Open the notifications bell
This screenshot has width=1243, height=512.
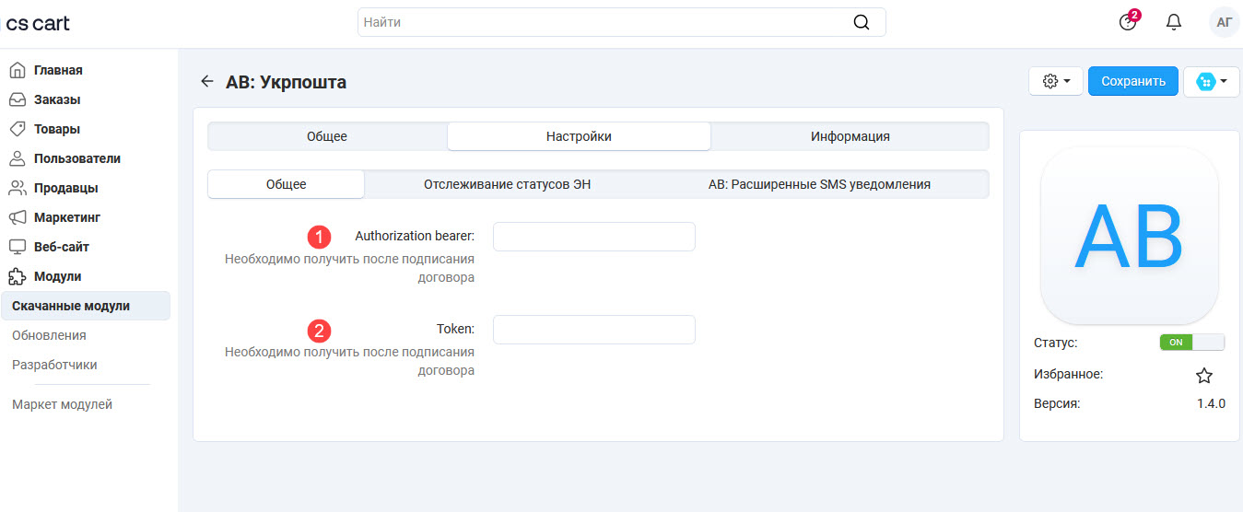[x=1174, y=22]
